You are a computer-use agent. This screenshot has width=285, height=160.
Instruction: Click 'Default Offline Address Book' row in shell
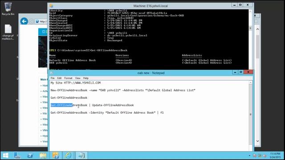140,60
